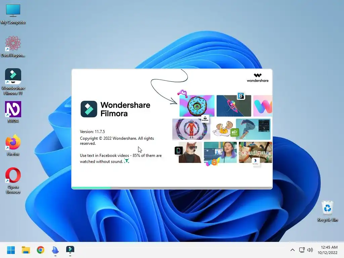
Task: Launch Google Chrome from the taskbar
Action: pos(41,250)
